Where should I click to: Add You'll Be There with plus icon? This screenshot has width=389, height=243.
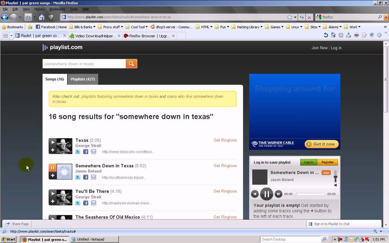(x=53, y=201)
